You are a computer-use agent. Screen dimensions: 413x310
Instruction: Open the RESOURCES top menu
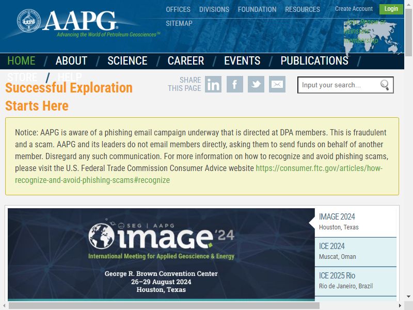point(303,9)
